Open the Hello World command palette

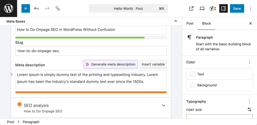[x=129, y=9]
